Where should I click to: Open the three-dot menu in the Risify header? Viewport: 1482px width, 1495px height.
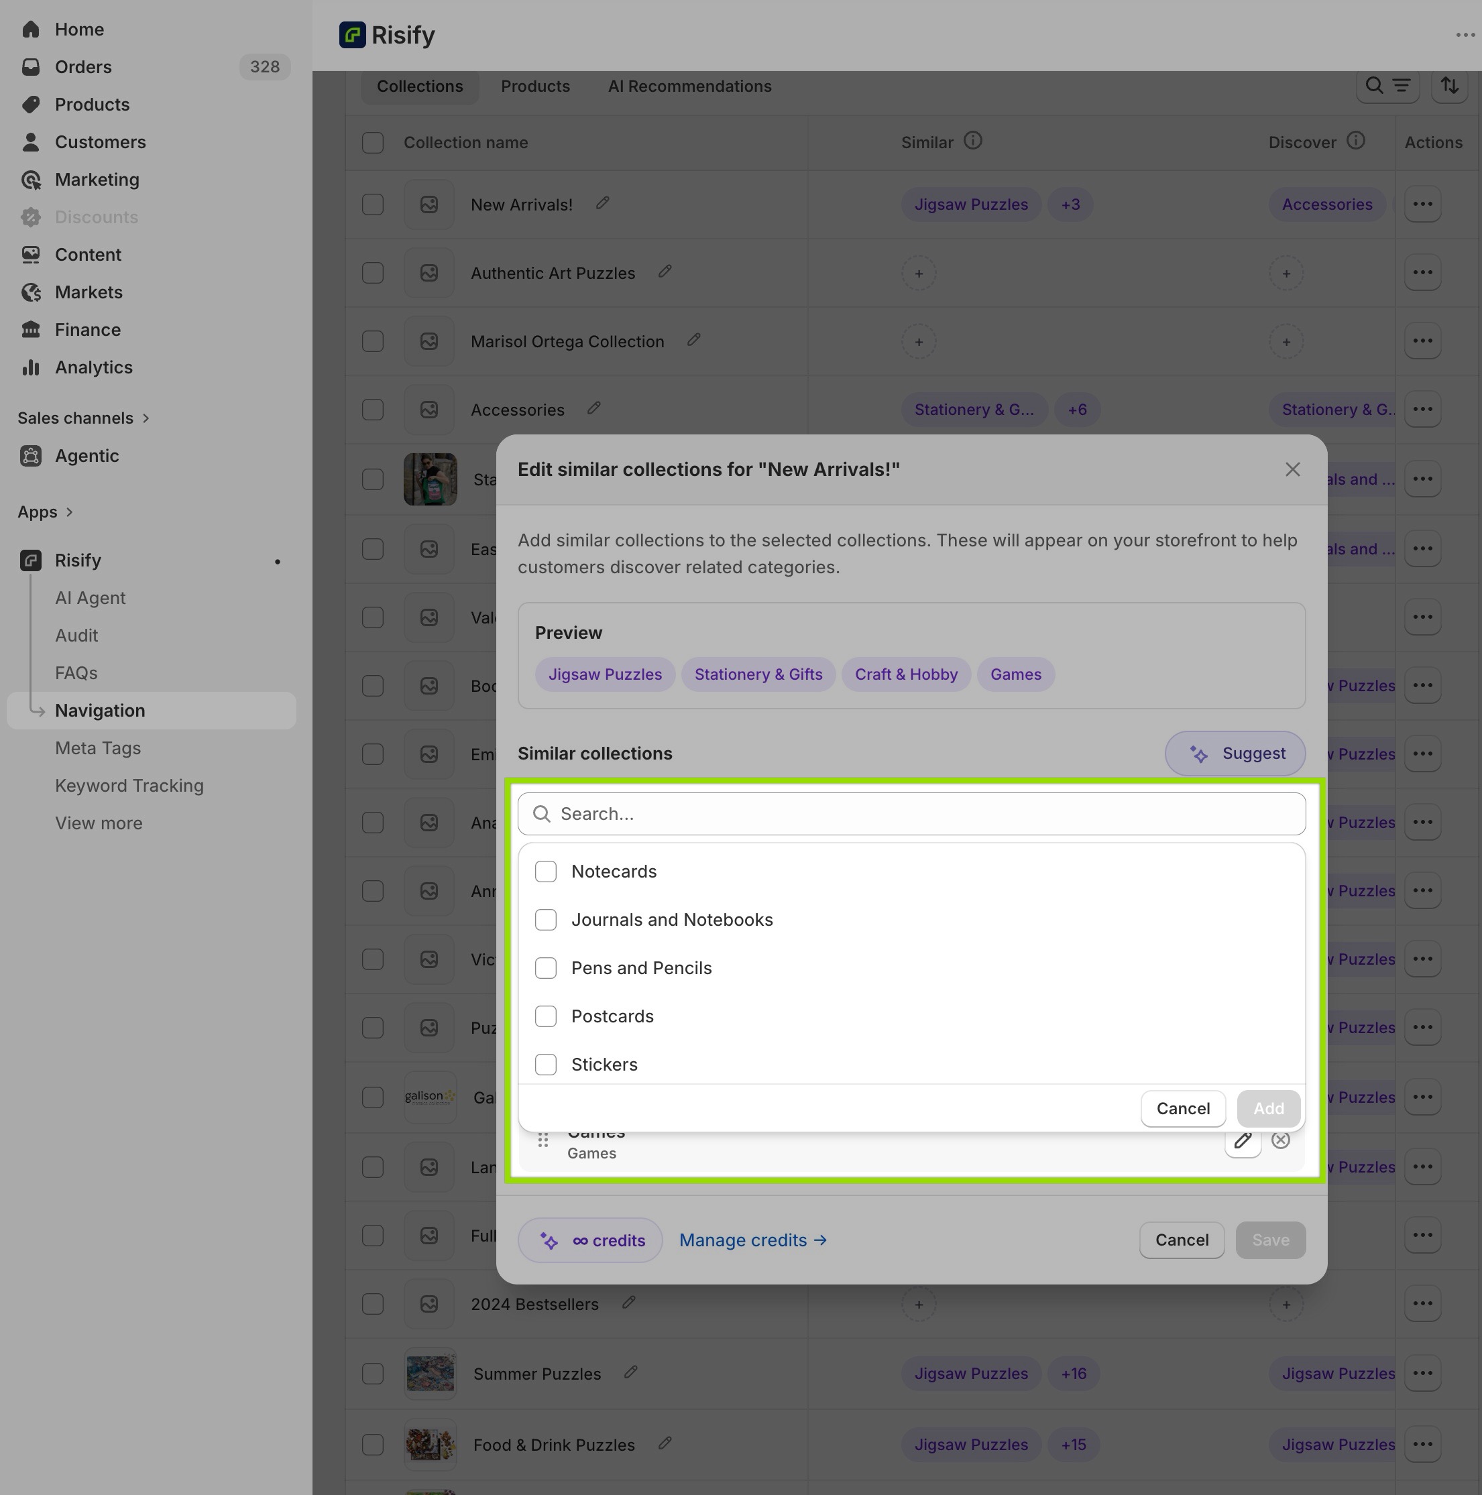[1465, 35]
